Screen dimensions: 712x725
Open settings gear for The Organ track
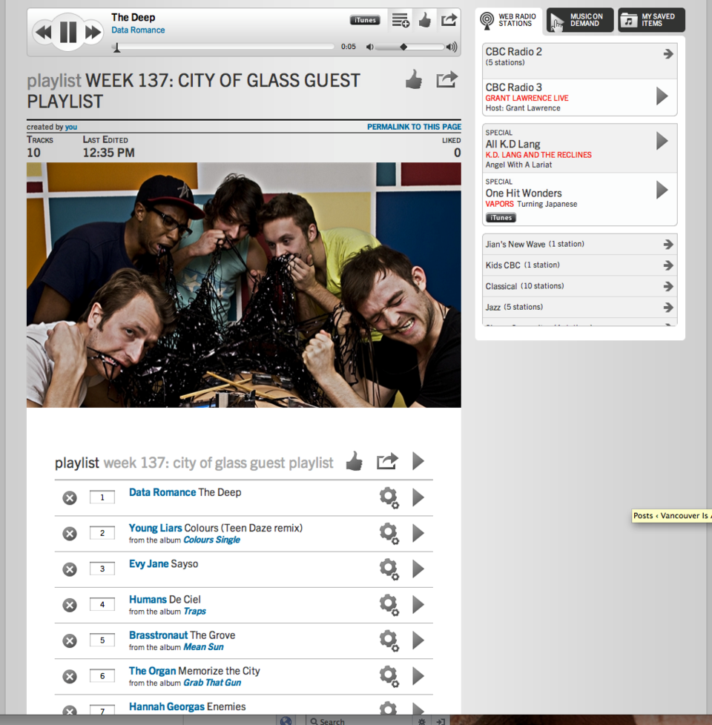click(x=389, y=676)
